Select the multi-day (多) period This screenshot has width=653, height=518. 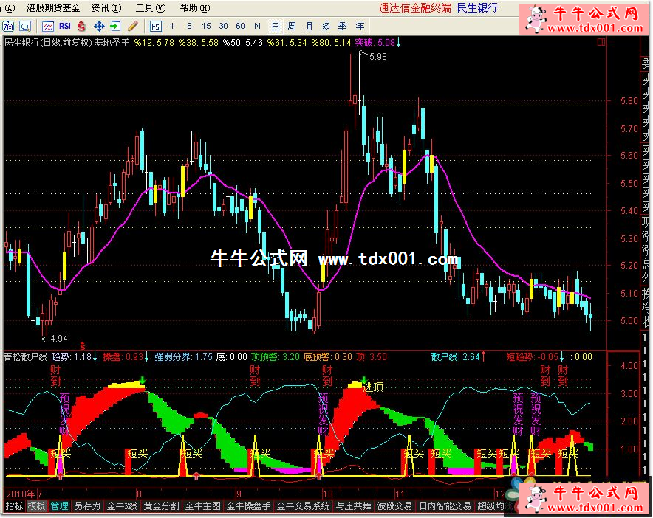tap(326, 27)
